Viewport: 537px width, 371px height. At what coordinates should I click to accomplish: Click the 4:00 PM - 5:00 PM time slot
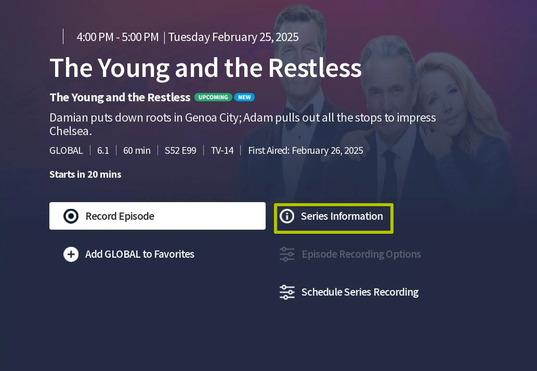[x=118, y=37]
